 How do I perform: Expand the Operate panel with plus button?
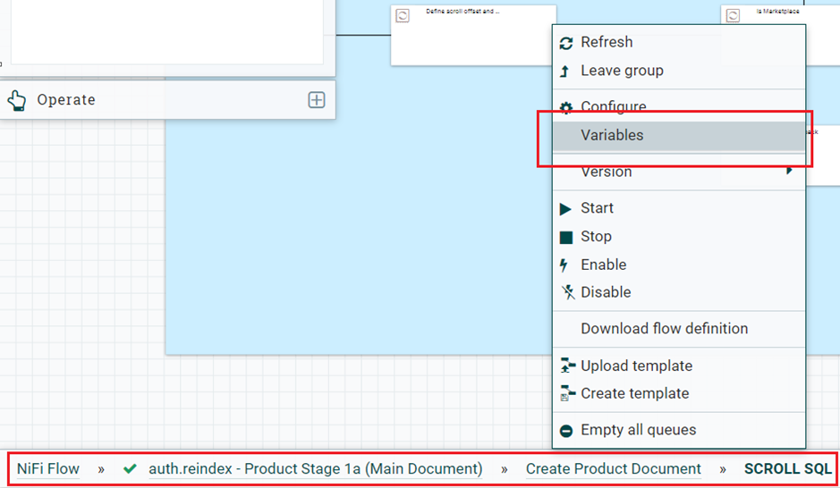tap(317, 100)
